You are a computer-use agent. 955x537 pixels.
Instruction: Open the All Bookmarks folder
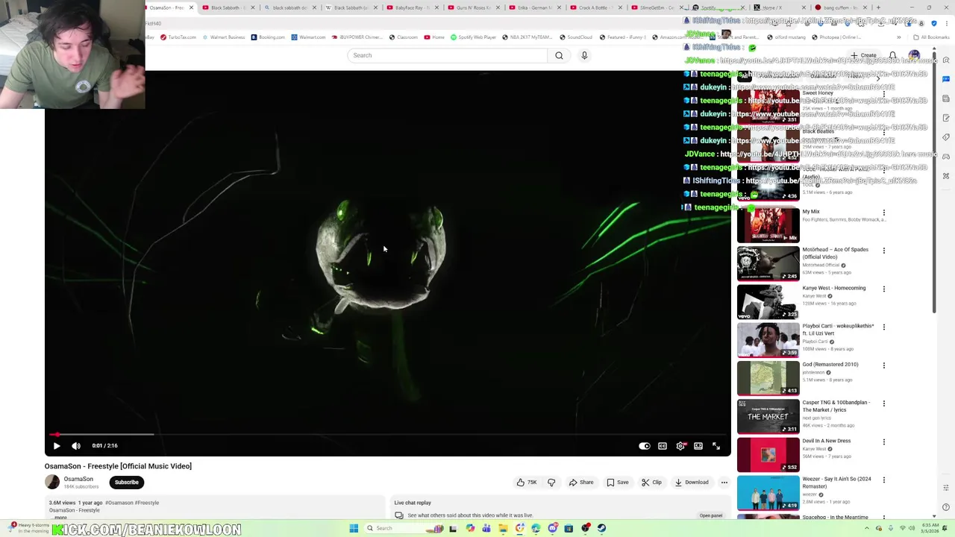[x=932, y=37]
